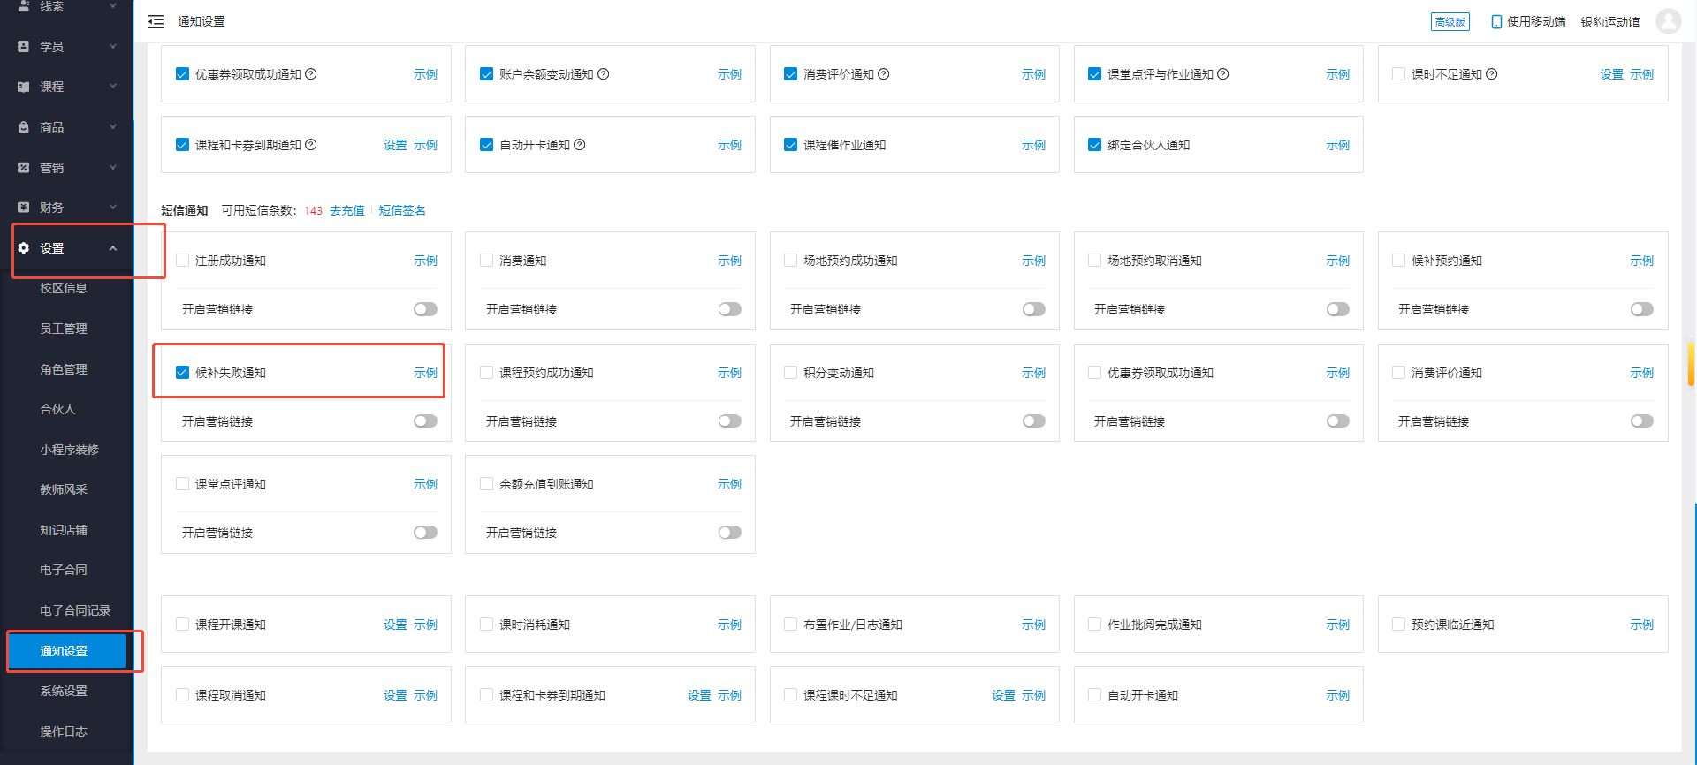Show help for 课时不足通知 question icon
The width and height of the screenshot is (1697, 765).
pyautogui.click(x=1492, y=74)
